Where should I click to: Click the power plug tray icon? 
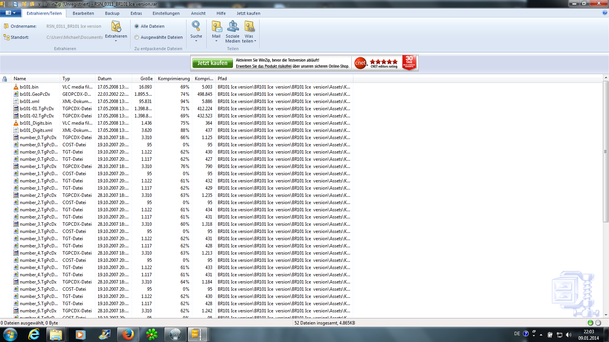(x=550, y=335)
